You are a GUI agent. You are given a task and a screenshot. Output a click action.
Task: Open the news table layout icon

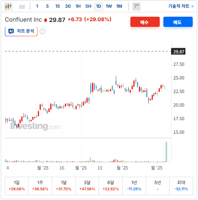(136, 7)
